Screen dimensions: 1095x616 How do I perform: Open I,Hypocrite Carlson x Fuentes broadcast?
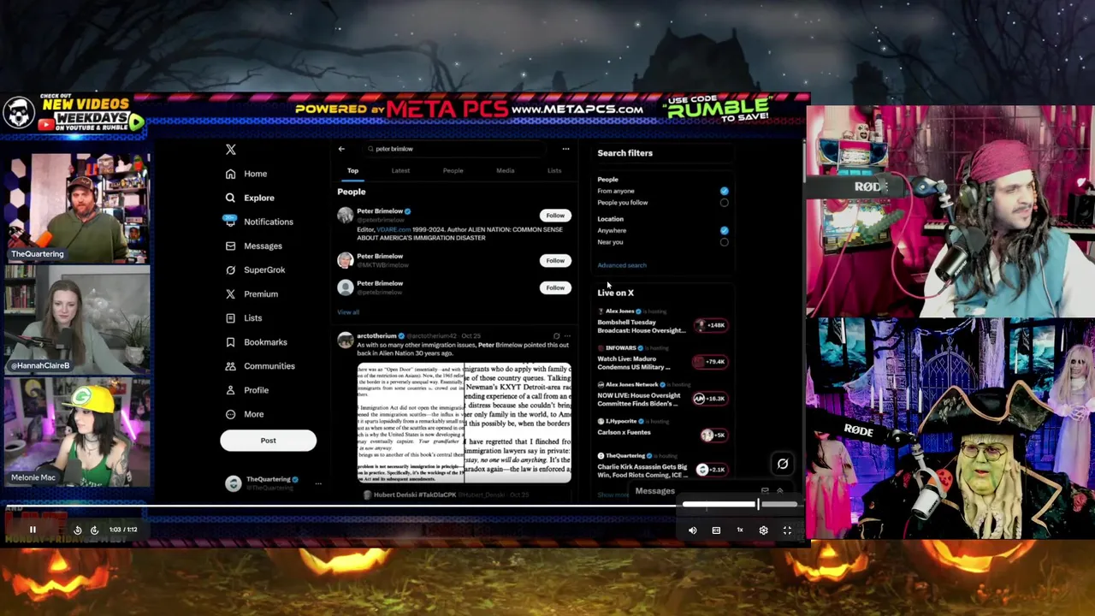click(x=624, y=432)
